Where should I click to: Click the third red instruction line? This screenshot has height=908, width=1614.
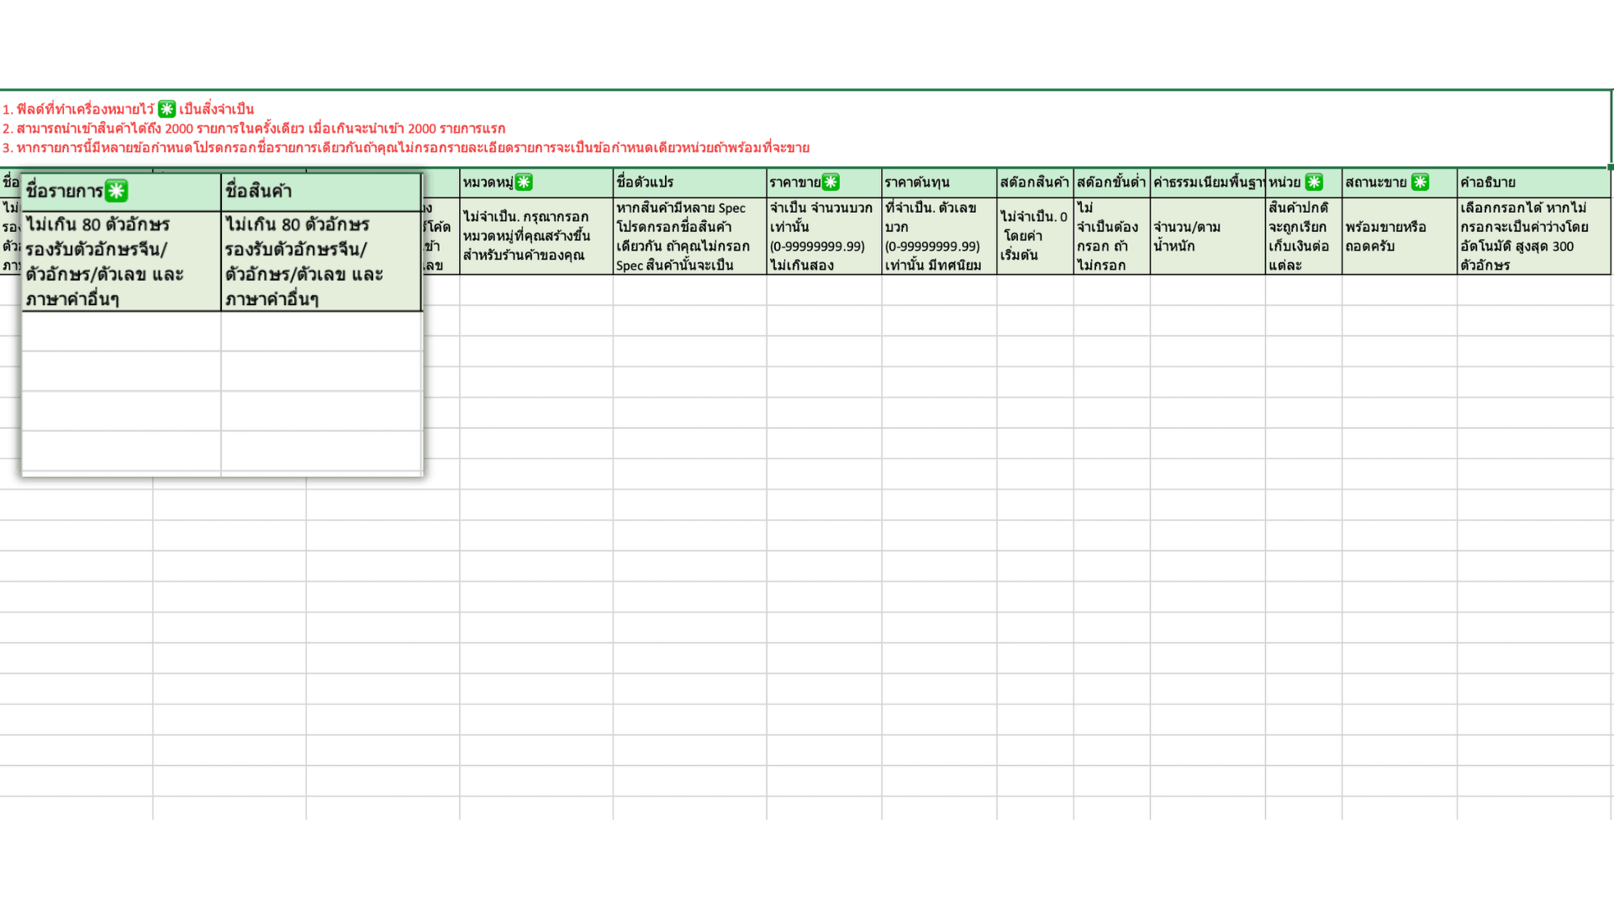tap(405, 148)
